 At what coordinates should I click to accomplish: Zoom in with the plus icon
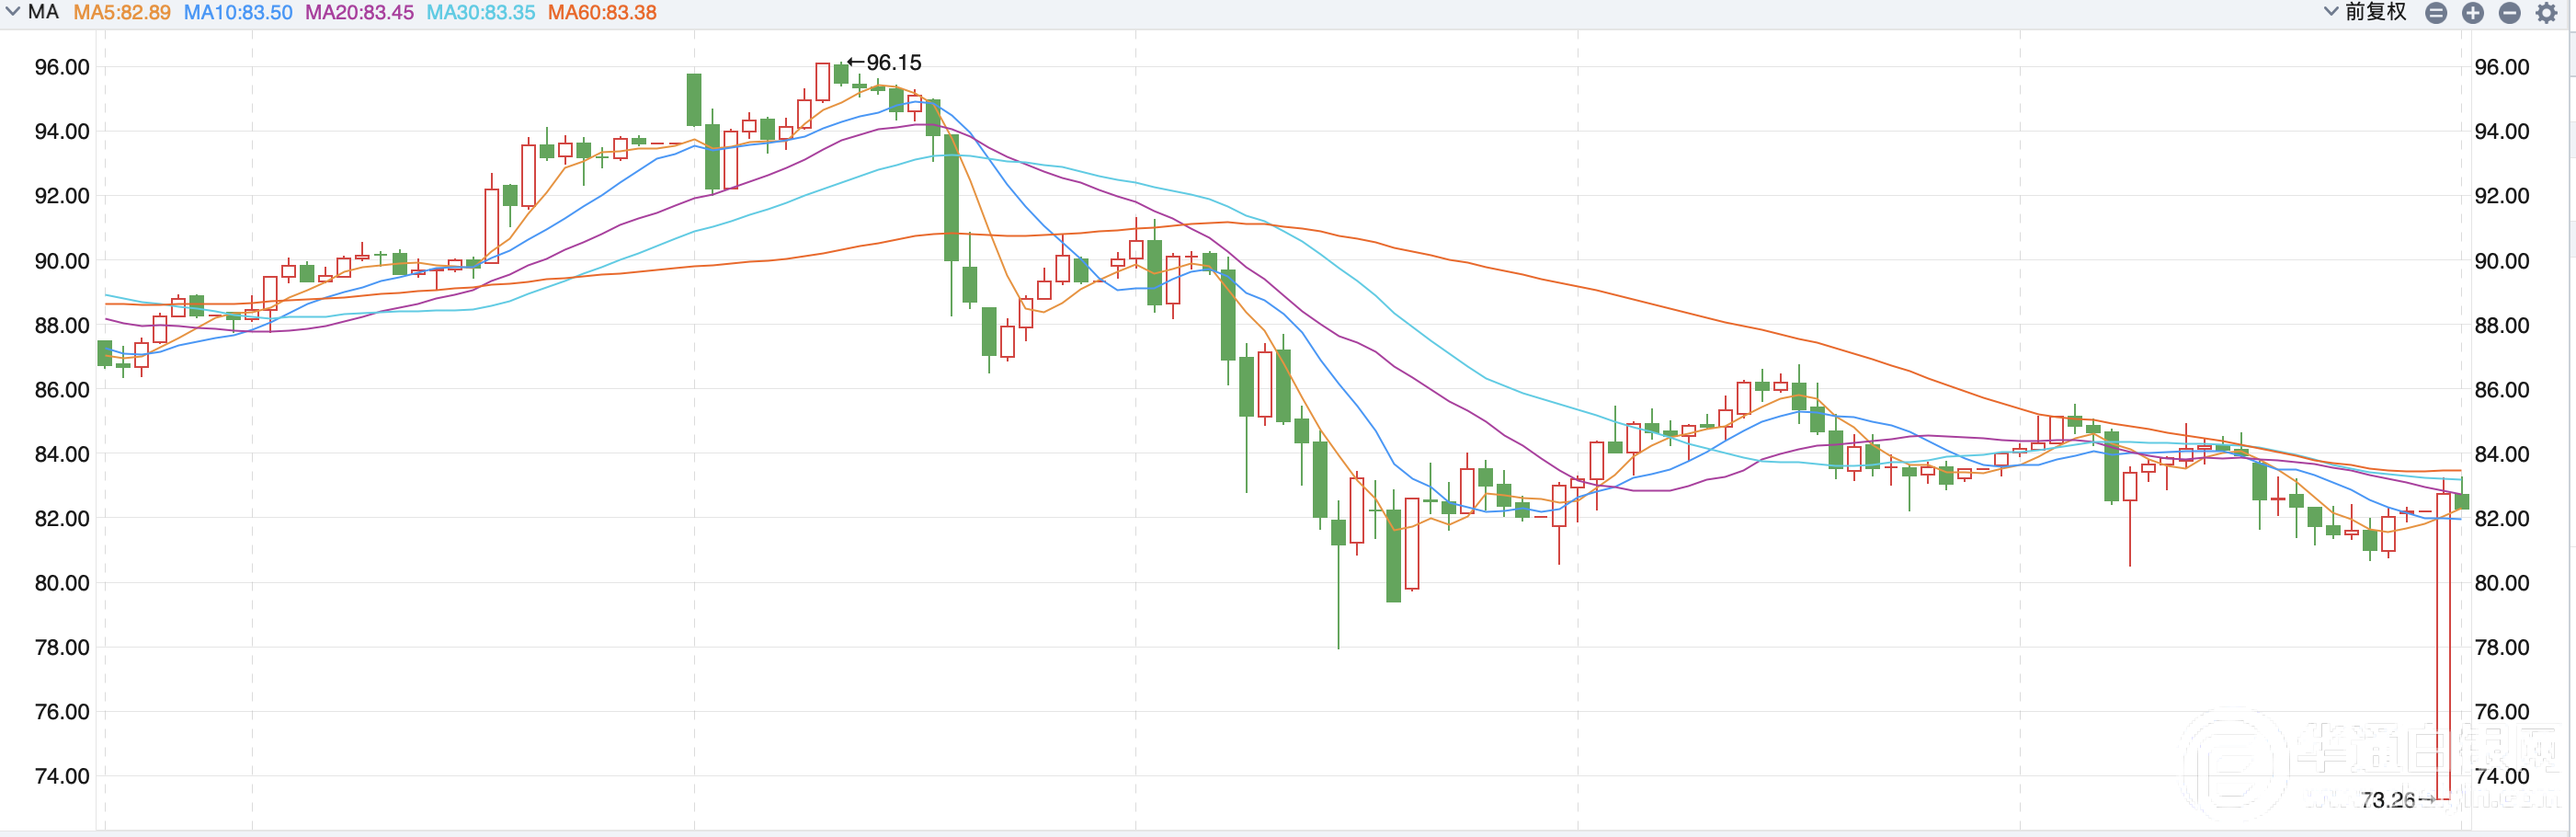pos(2473,13)
